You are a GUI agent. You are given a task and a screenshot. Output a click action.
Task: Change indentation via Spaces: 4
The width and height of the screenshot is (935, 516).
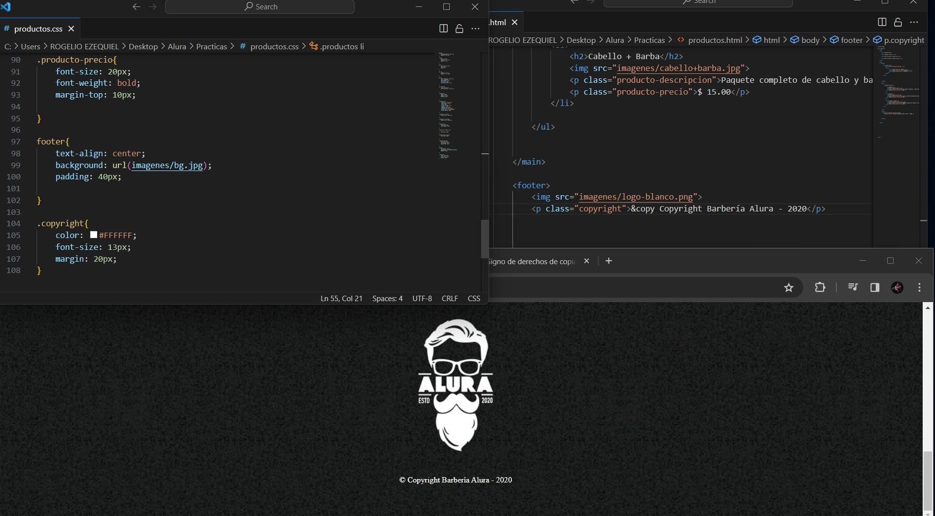pos(387,299)
